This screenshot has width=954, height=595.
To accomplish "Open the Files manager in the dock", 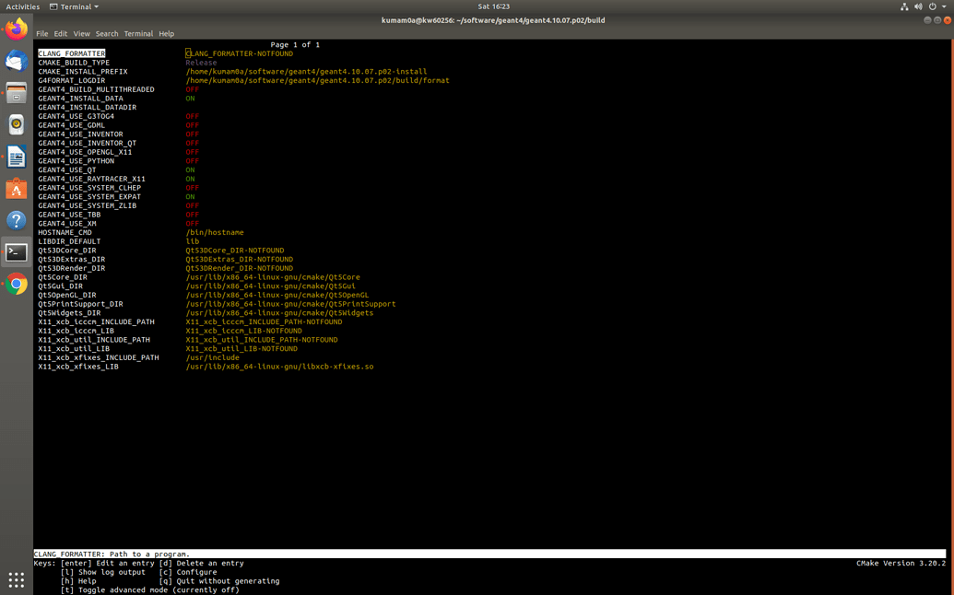I will [x=16, y=93].
